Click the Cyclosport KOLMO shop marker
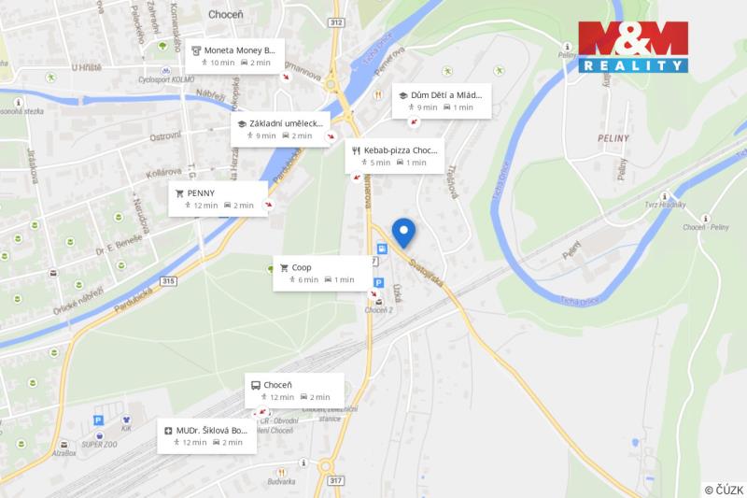 pos(166,71)
